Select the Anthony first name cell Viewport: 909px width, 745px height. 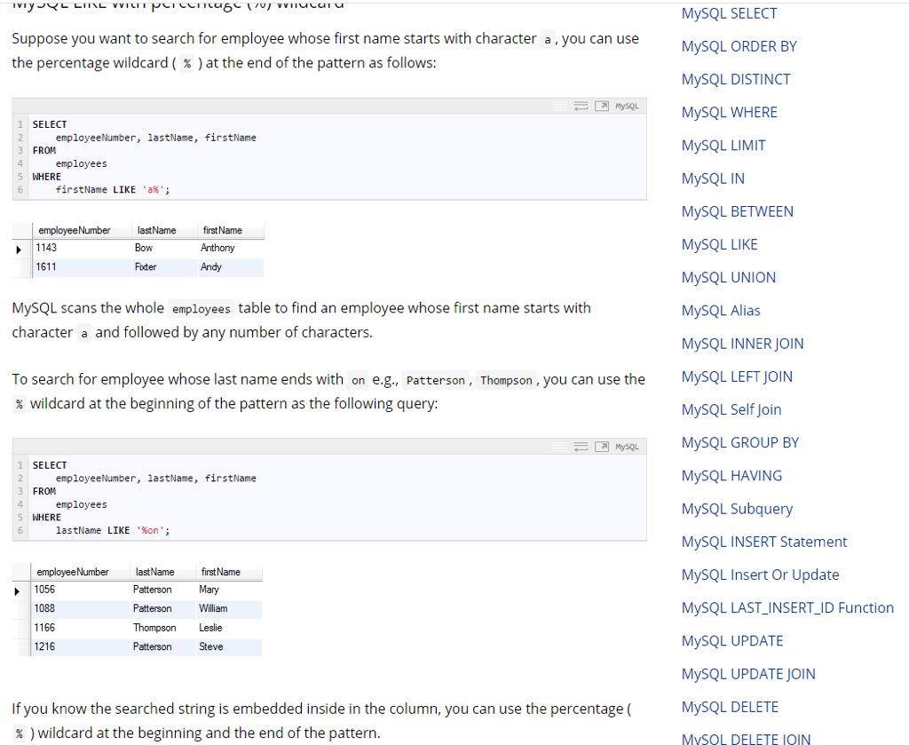pos(217,248)
